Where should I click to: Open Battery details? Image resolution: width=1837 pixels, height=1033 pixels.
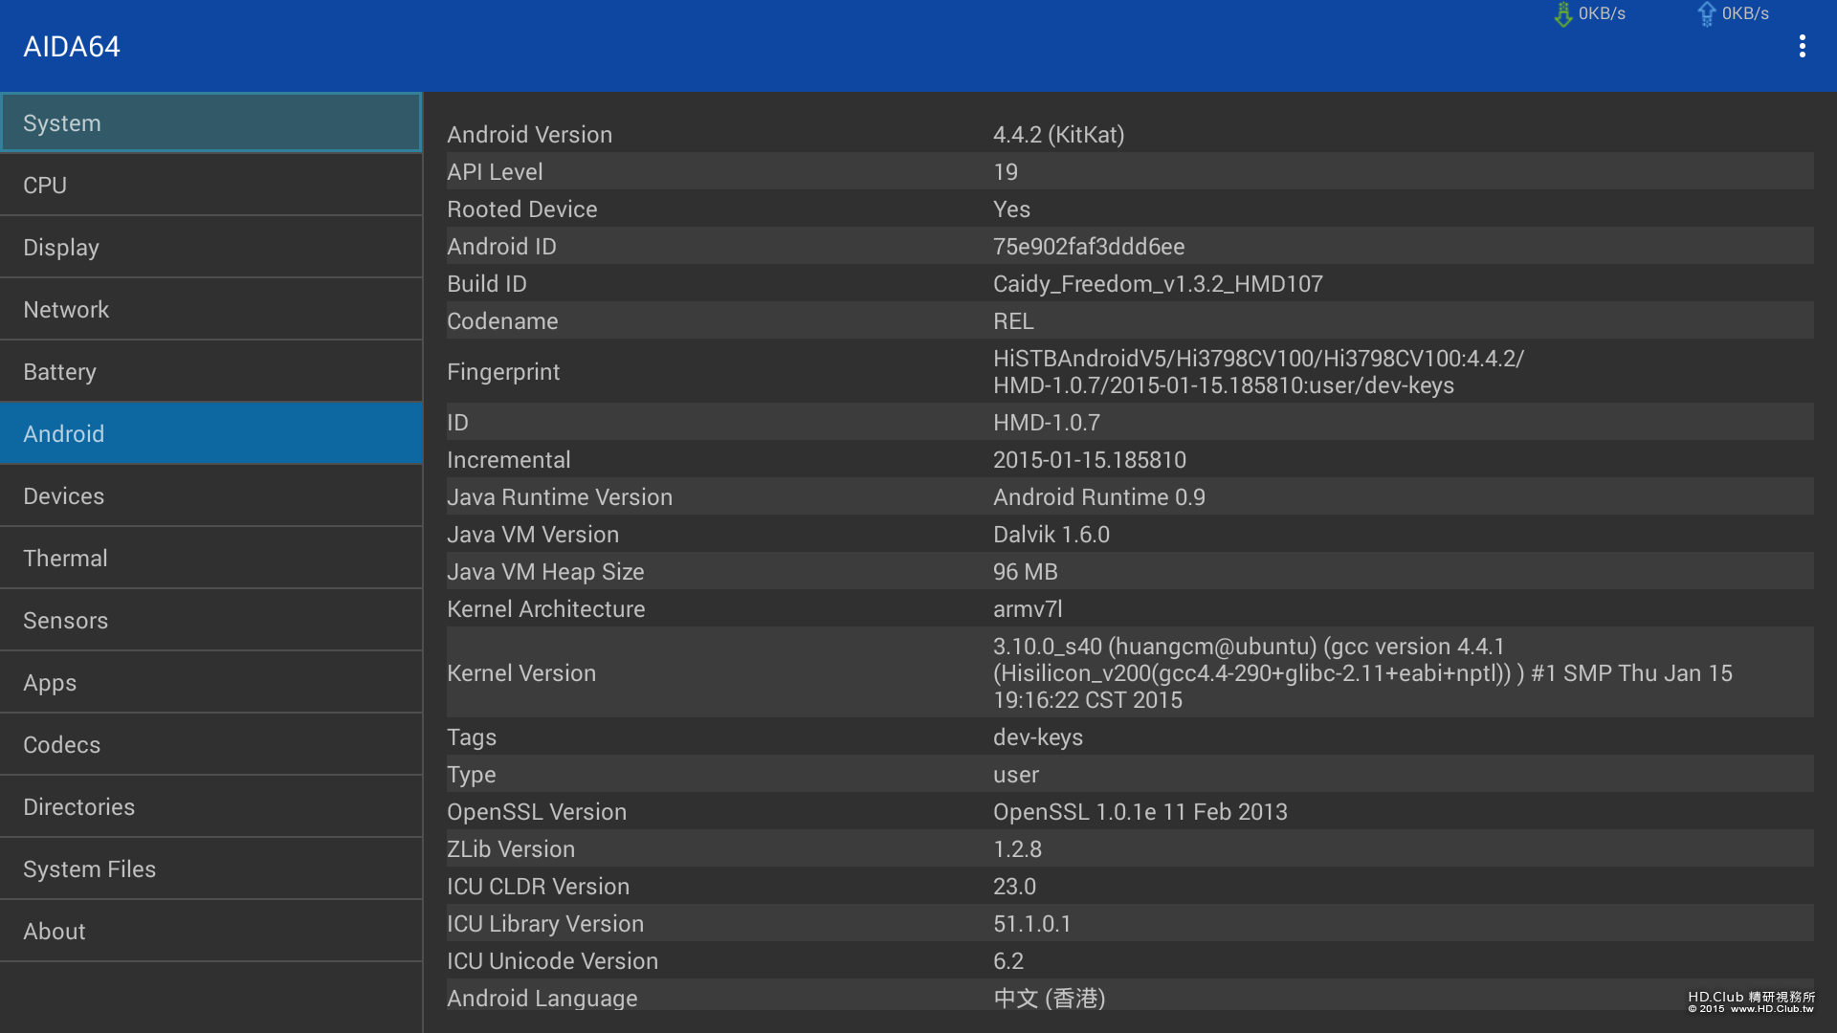(210, 371)
